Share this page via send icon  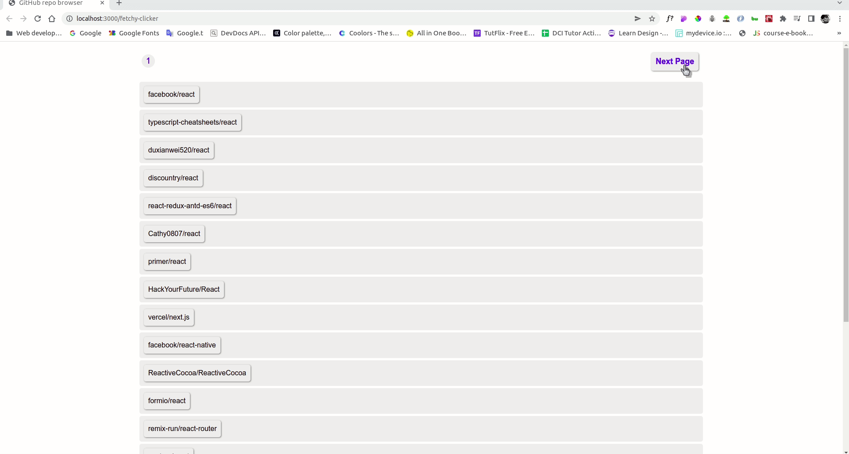point(637,19)
